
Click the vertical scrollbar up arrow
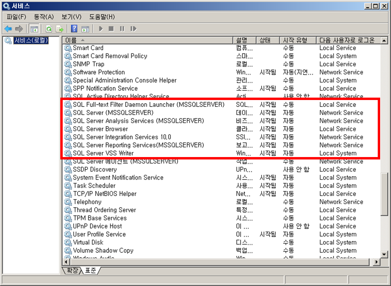(x=384, y=40)
